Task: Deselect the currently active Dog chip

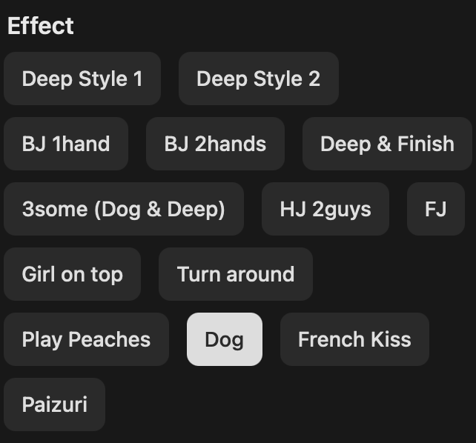Action: click(x=225, y=339)
